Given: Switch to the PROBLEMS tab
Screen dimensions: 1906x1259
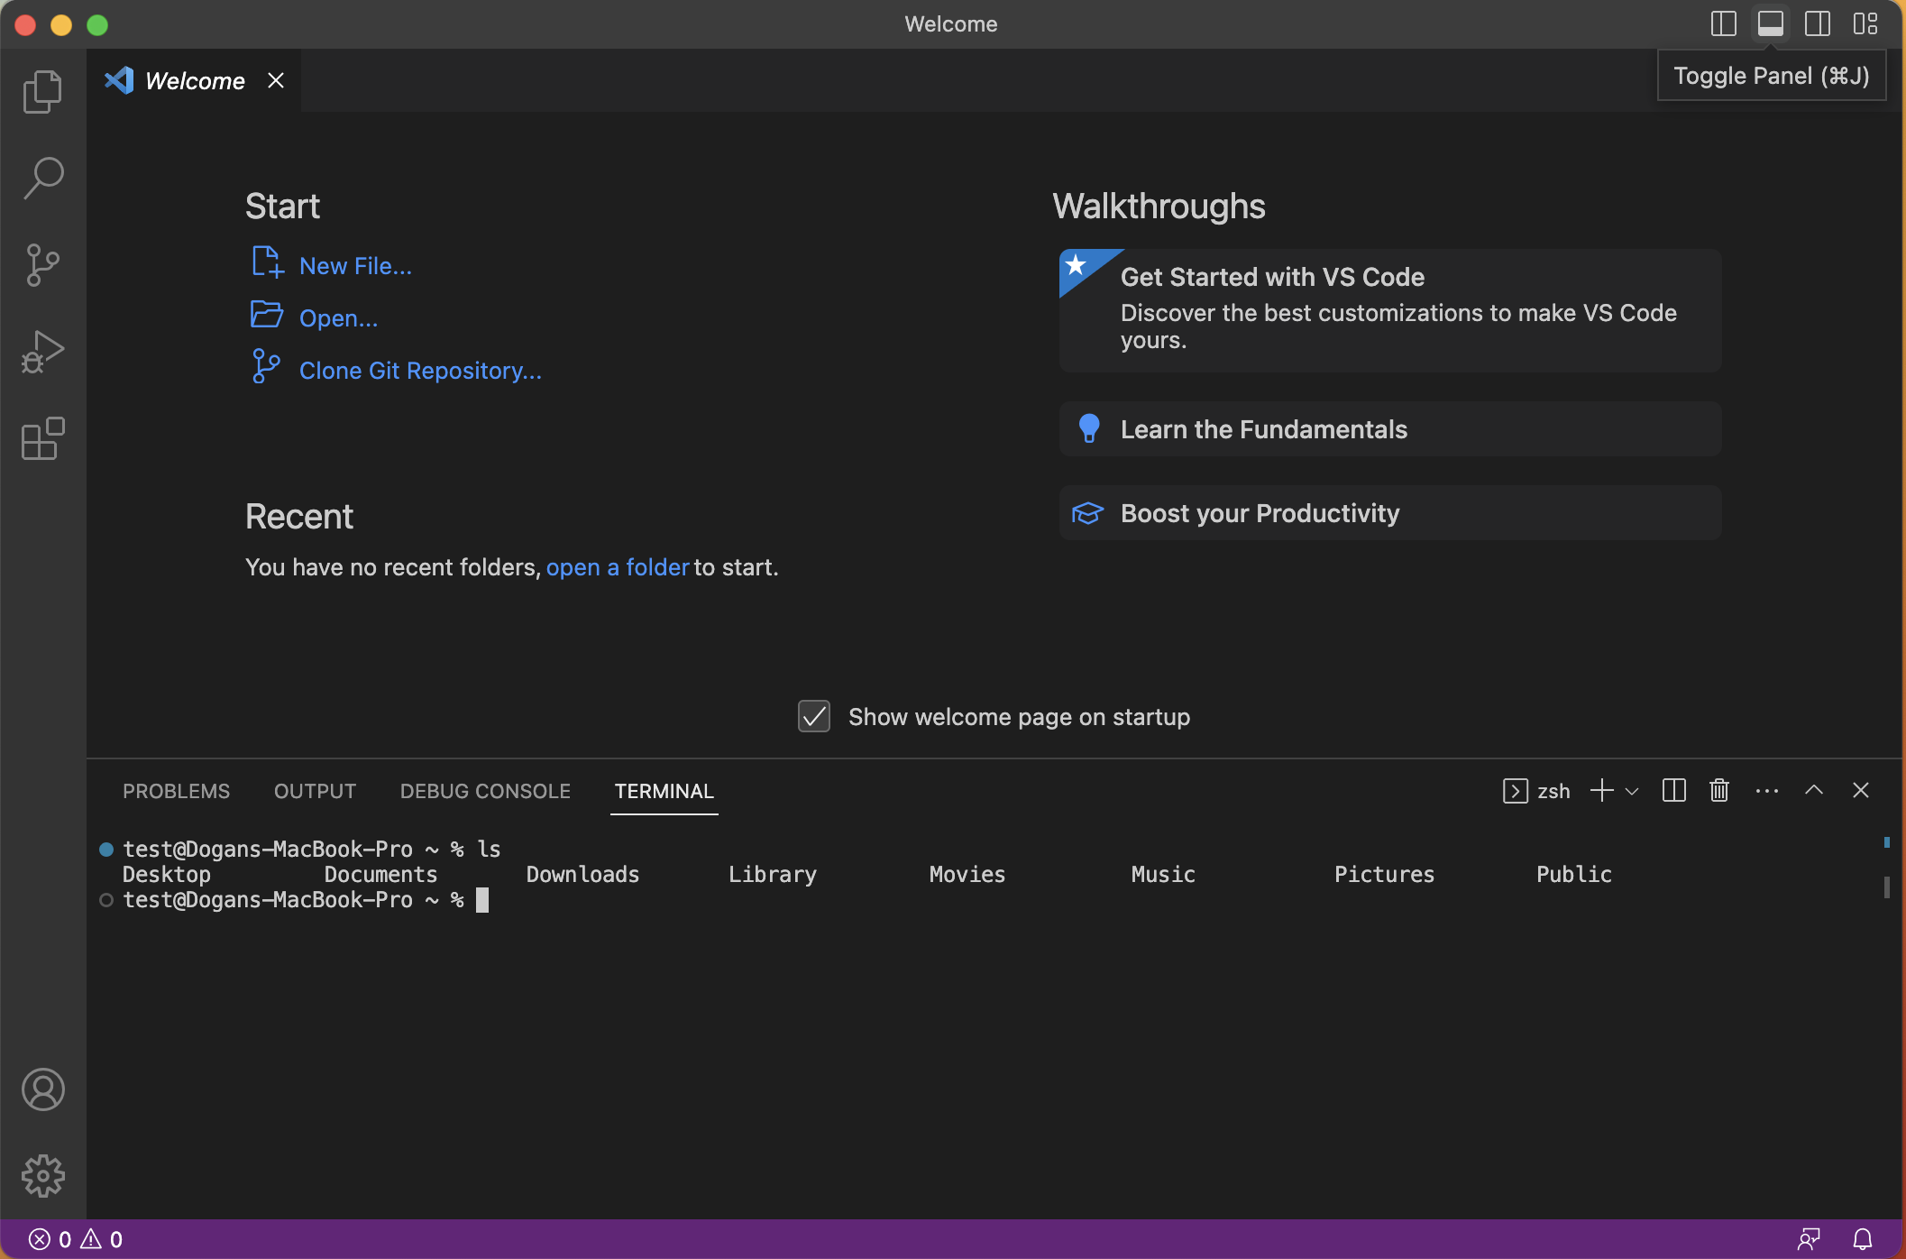Looking at the screenshot, I should (176, 791).
